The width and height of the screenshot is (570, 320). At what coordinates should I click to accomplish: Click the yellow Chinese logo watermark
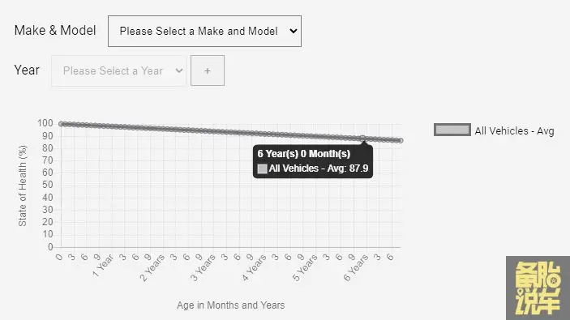click(538, 288)
